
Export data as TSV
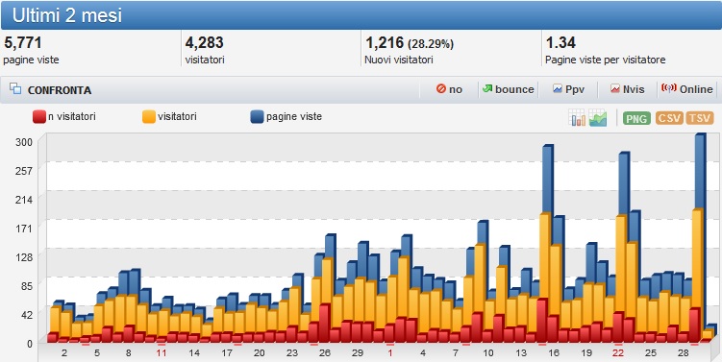700,118
